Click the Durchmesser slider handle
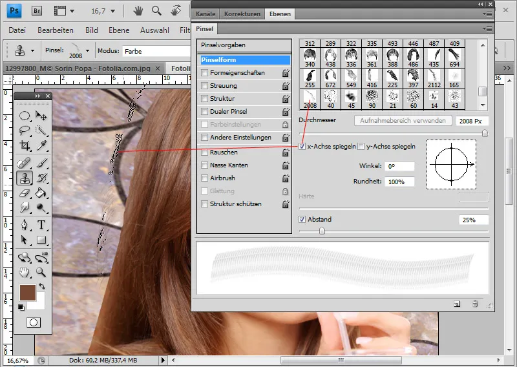517x367 pixels. [x=485, y=133]
